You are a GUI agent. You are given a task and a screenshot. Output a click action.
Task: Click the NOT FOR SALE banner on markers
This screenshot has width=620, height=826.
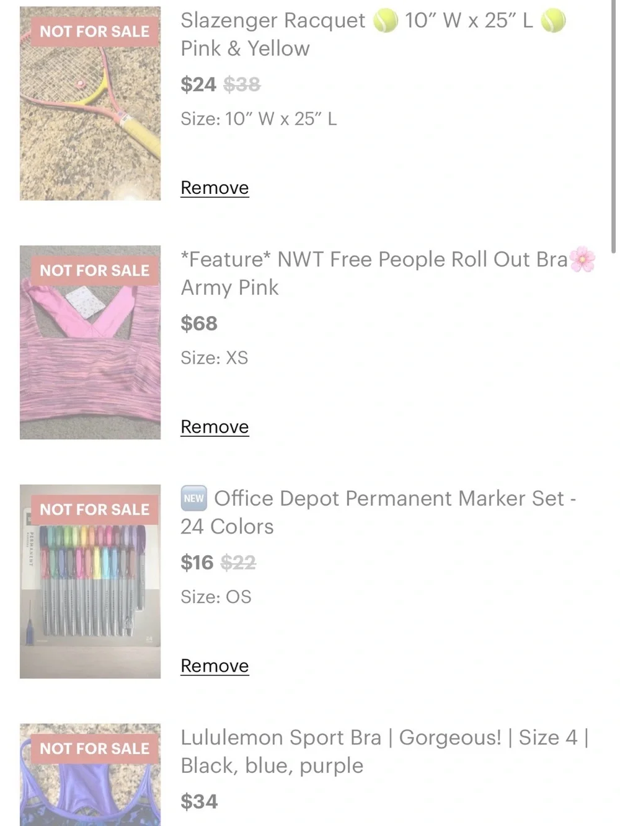click(x=95, y=510)
